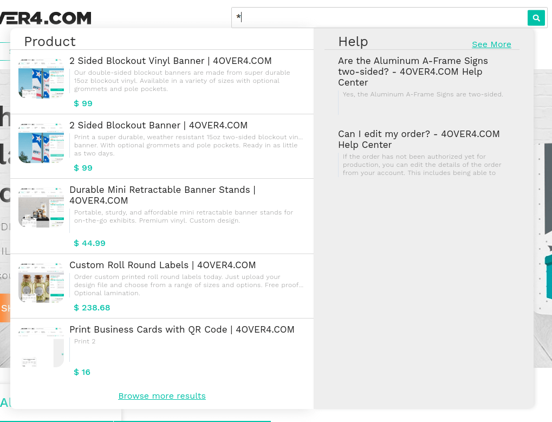Select Print Business Cards with QR Code title
The height and width of the screenshot is (422, 552).
coord(181,330)
